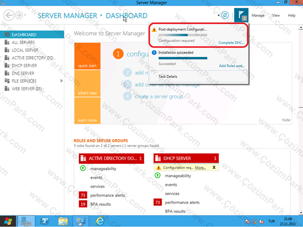Screen dimensions: 303x227
Task: Select File Services in the sidebar
Action: coord(32,81)
